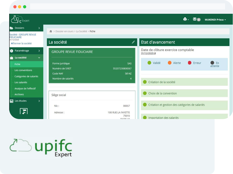Click the Code NAF value 5814Z
The image size is (233, 174).
pos(128,74)
